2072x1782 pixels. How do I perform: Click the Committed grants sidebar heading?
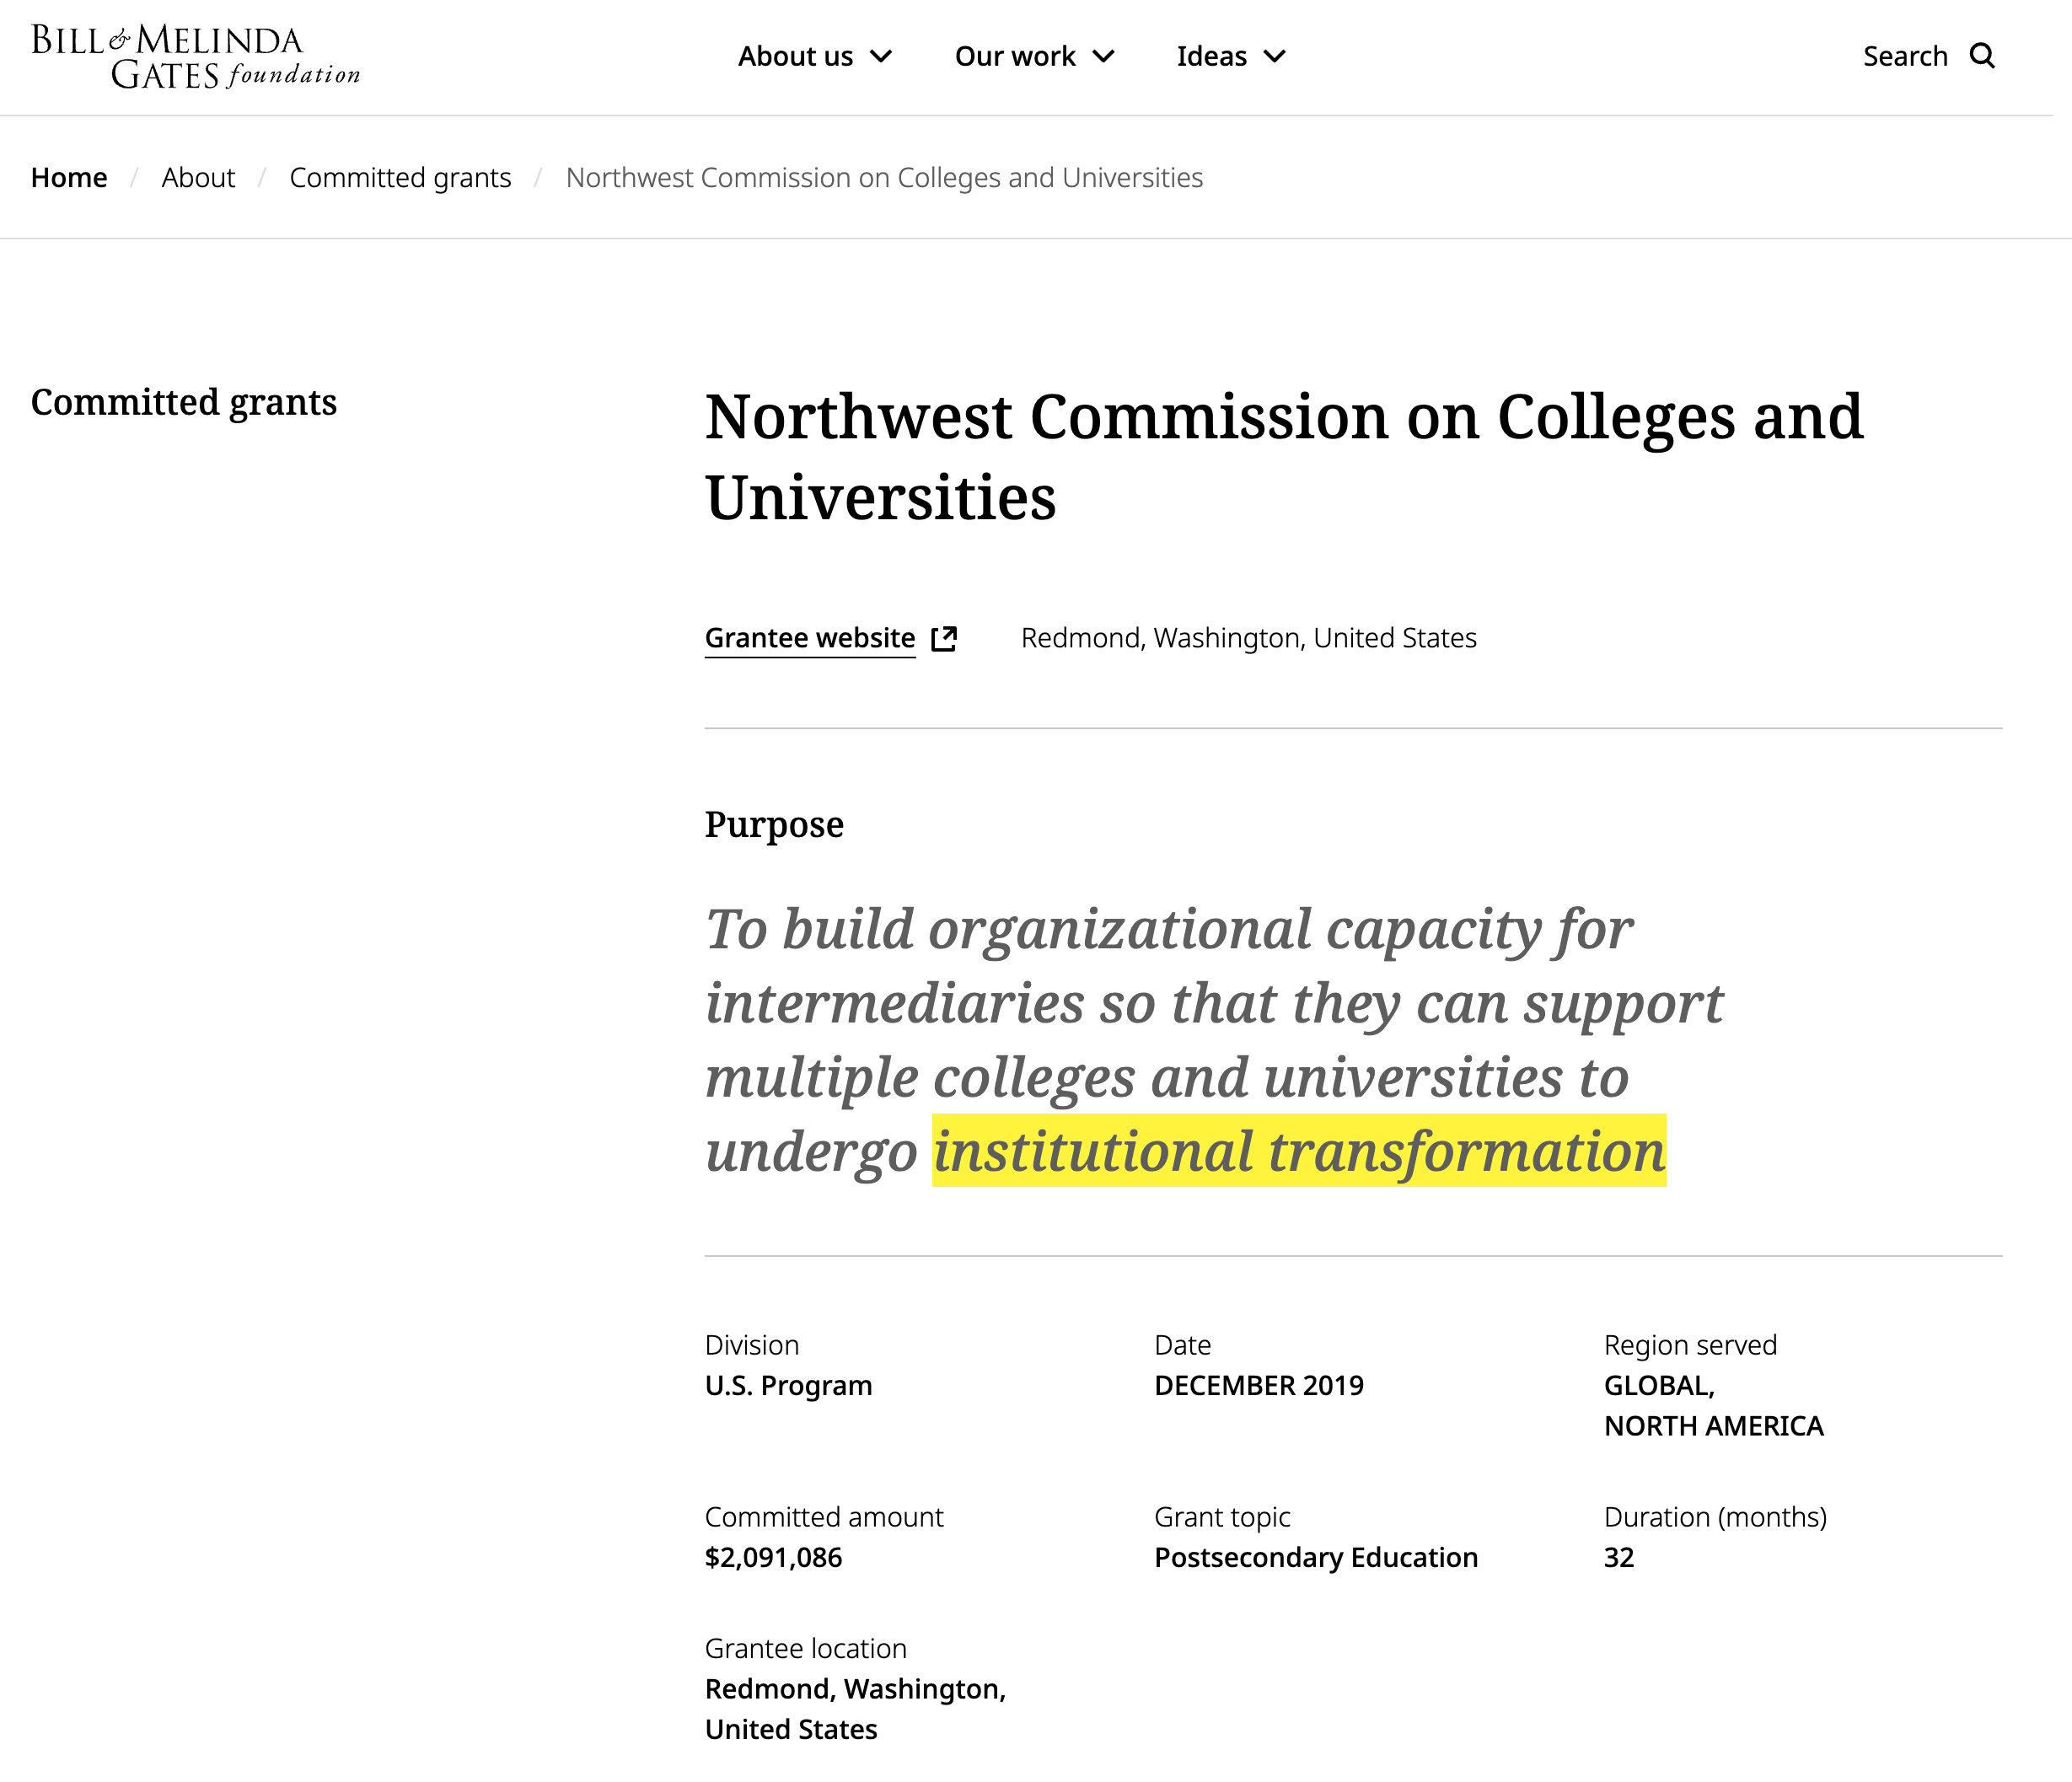[x=184, y=402]
